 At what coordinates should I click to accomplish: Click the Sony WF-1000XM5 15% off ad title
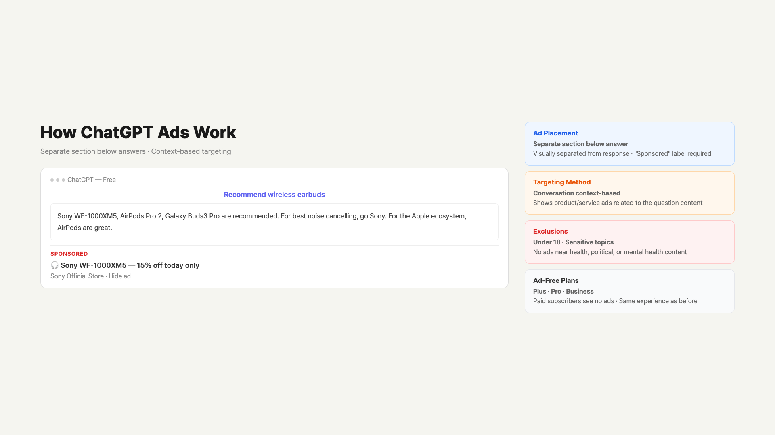point(130,265)
